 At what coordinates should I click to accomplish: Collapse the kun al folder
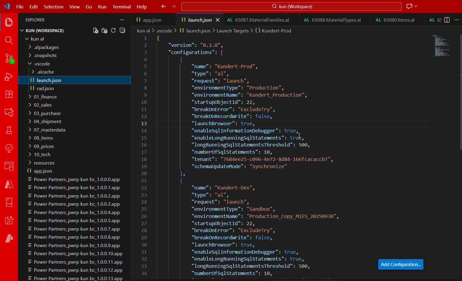coord(27,39)
